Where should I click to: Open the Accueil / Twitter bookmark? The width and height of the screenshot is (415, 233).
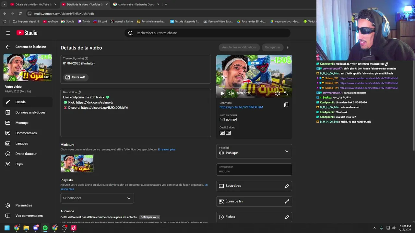click(122, 22)
